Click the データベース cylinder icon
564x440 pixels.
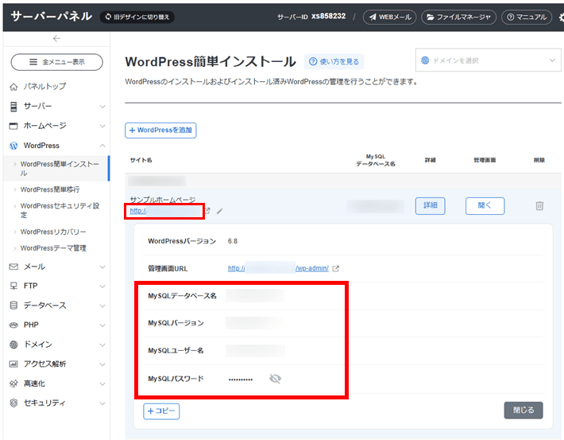point(14,306)
